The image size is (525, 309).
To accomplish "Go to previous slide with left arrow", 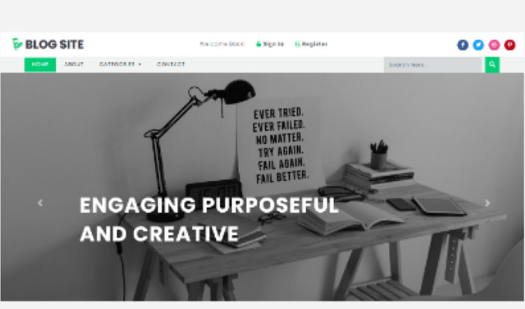I will [40, 202].
